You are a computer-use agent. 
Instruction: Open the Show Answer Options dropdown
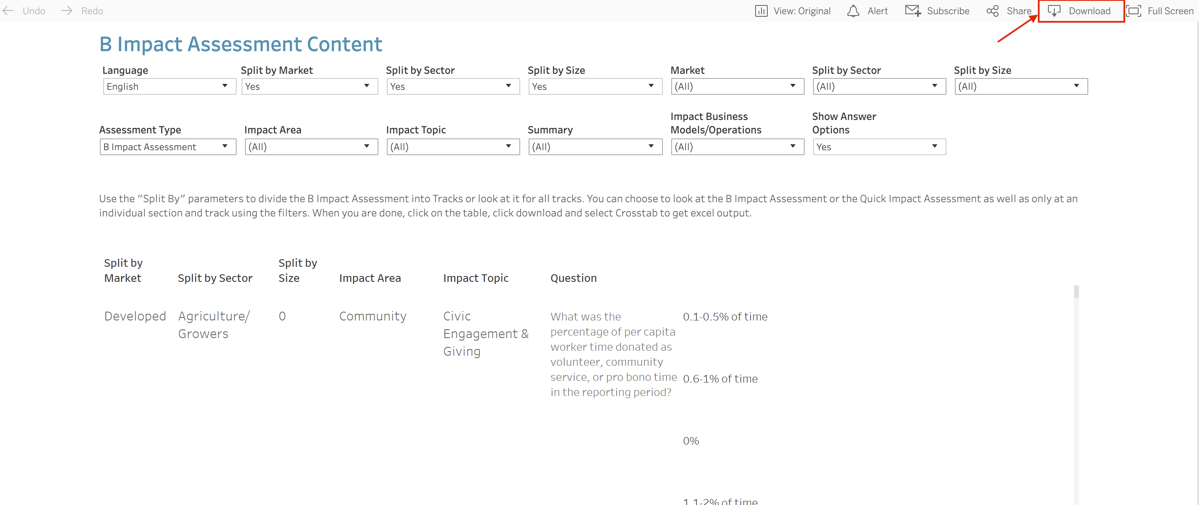[x=879, y=147]
